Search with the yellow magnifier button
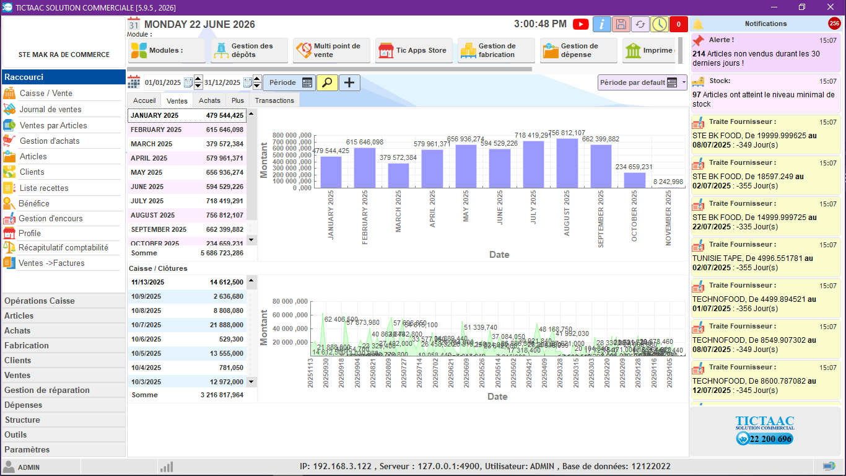 pos(327,82)
